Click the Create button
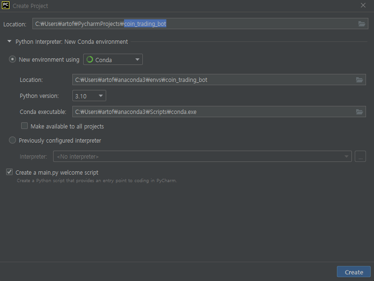374x281 pixels. 354,272
